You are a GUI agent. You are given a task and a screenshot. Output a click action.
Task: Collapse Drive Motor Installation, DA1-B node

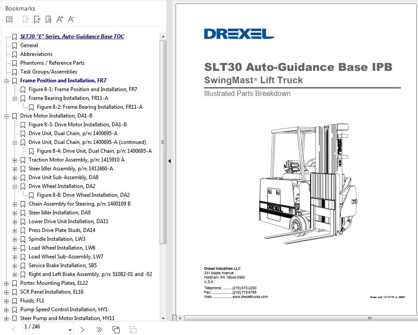pyautogui.click(x=7, y=116)
